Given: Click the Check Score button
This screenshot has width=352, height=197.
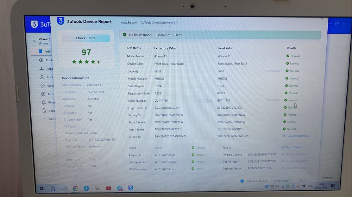Looking at the screenshot, I should 86,38.
